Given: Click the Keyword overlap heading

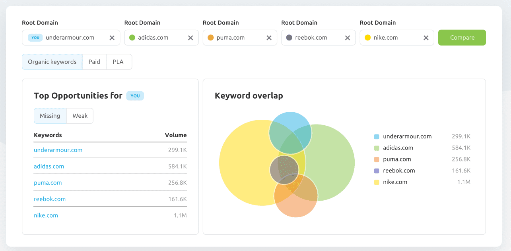Looking at the screenshot, I should pos(249,96).
